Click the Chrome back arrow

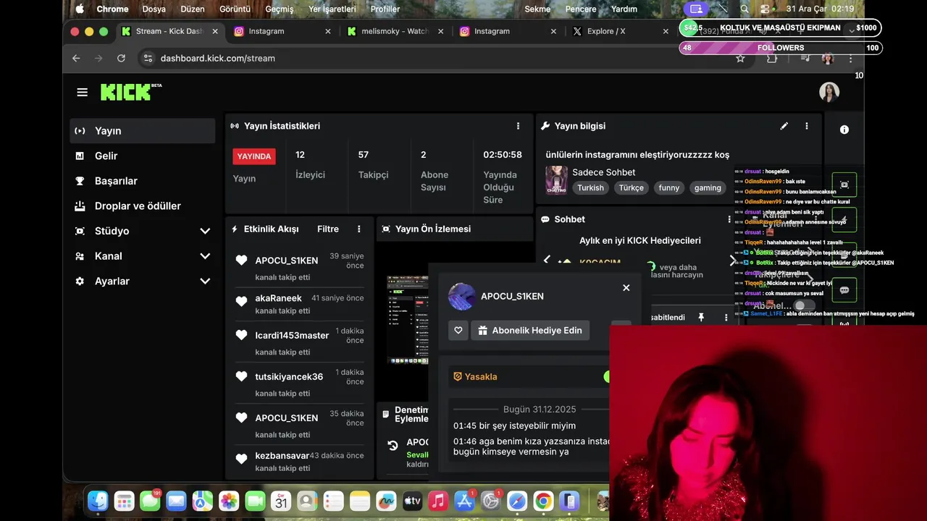point(76,58)
